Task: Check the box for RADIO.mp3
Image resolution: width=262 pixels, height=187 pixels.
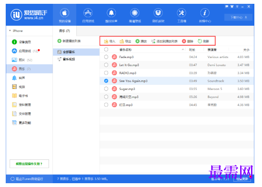Action: 106,73
